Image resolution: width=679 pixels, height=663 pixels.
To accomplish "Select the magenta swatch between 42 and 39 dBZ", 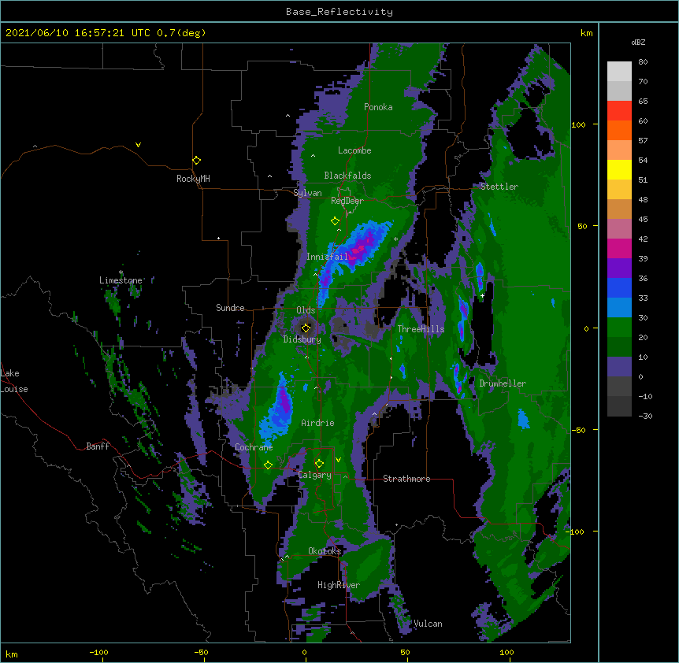I will [619, 249].
